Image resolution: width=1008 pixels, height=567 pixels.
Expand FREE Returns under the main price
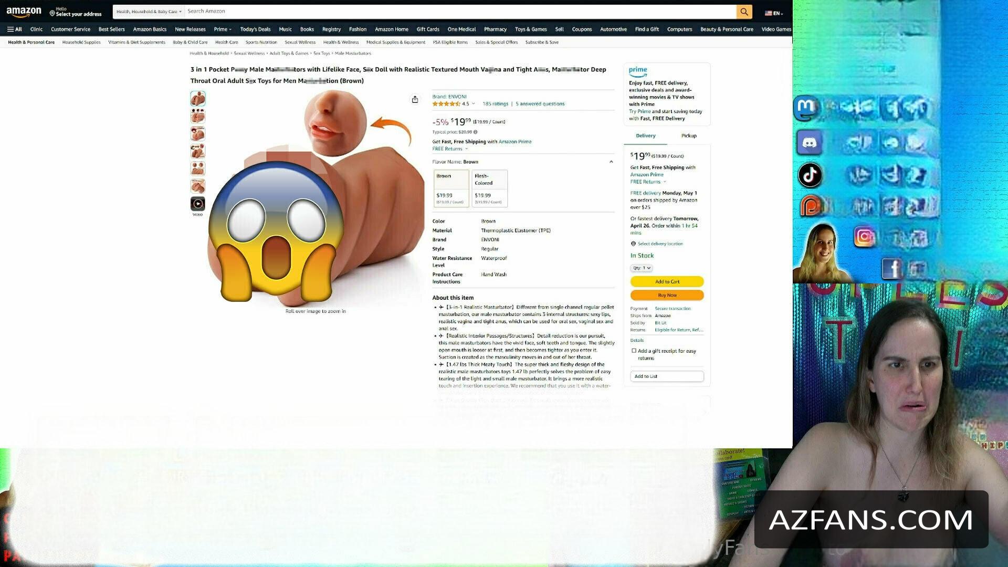pyautogui.click(x=450, y=149)
